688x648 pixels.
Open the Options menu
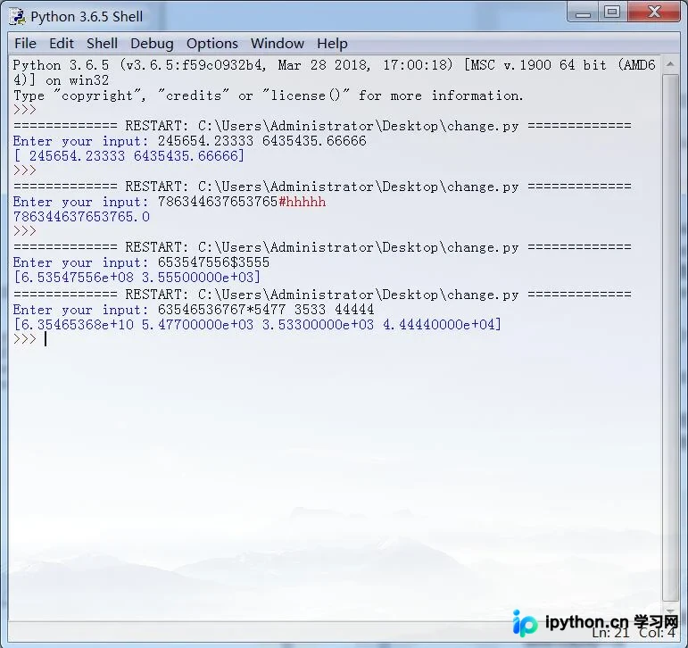(211, 44)
